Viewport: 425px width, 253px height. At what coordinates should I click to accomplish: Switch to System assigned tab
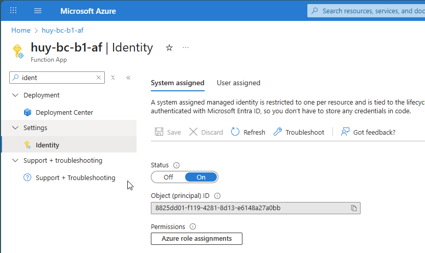pos(177,83)
